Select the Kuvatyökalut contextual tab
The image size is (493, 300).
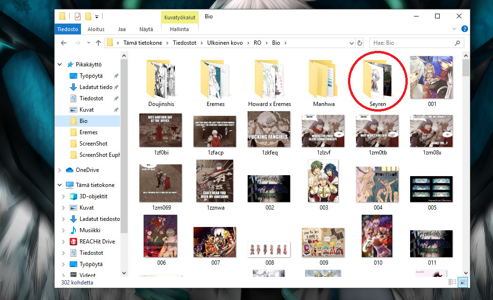179,17
